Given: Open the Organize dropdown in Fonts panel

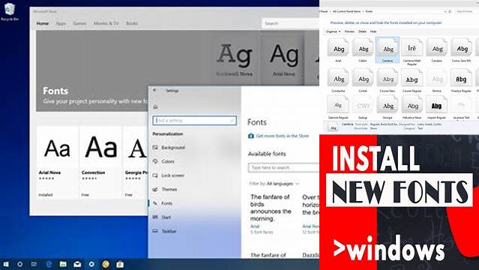Looking at the screenshot, I should point(333,31).
